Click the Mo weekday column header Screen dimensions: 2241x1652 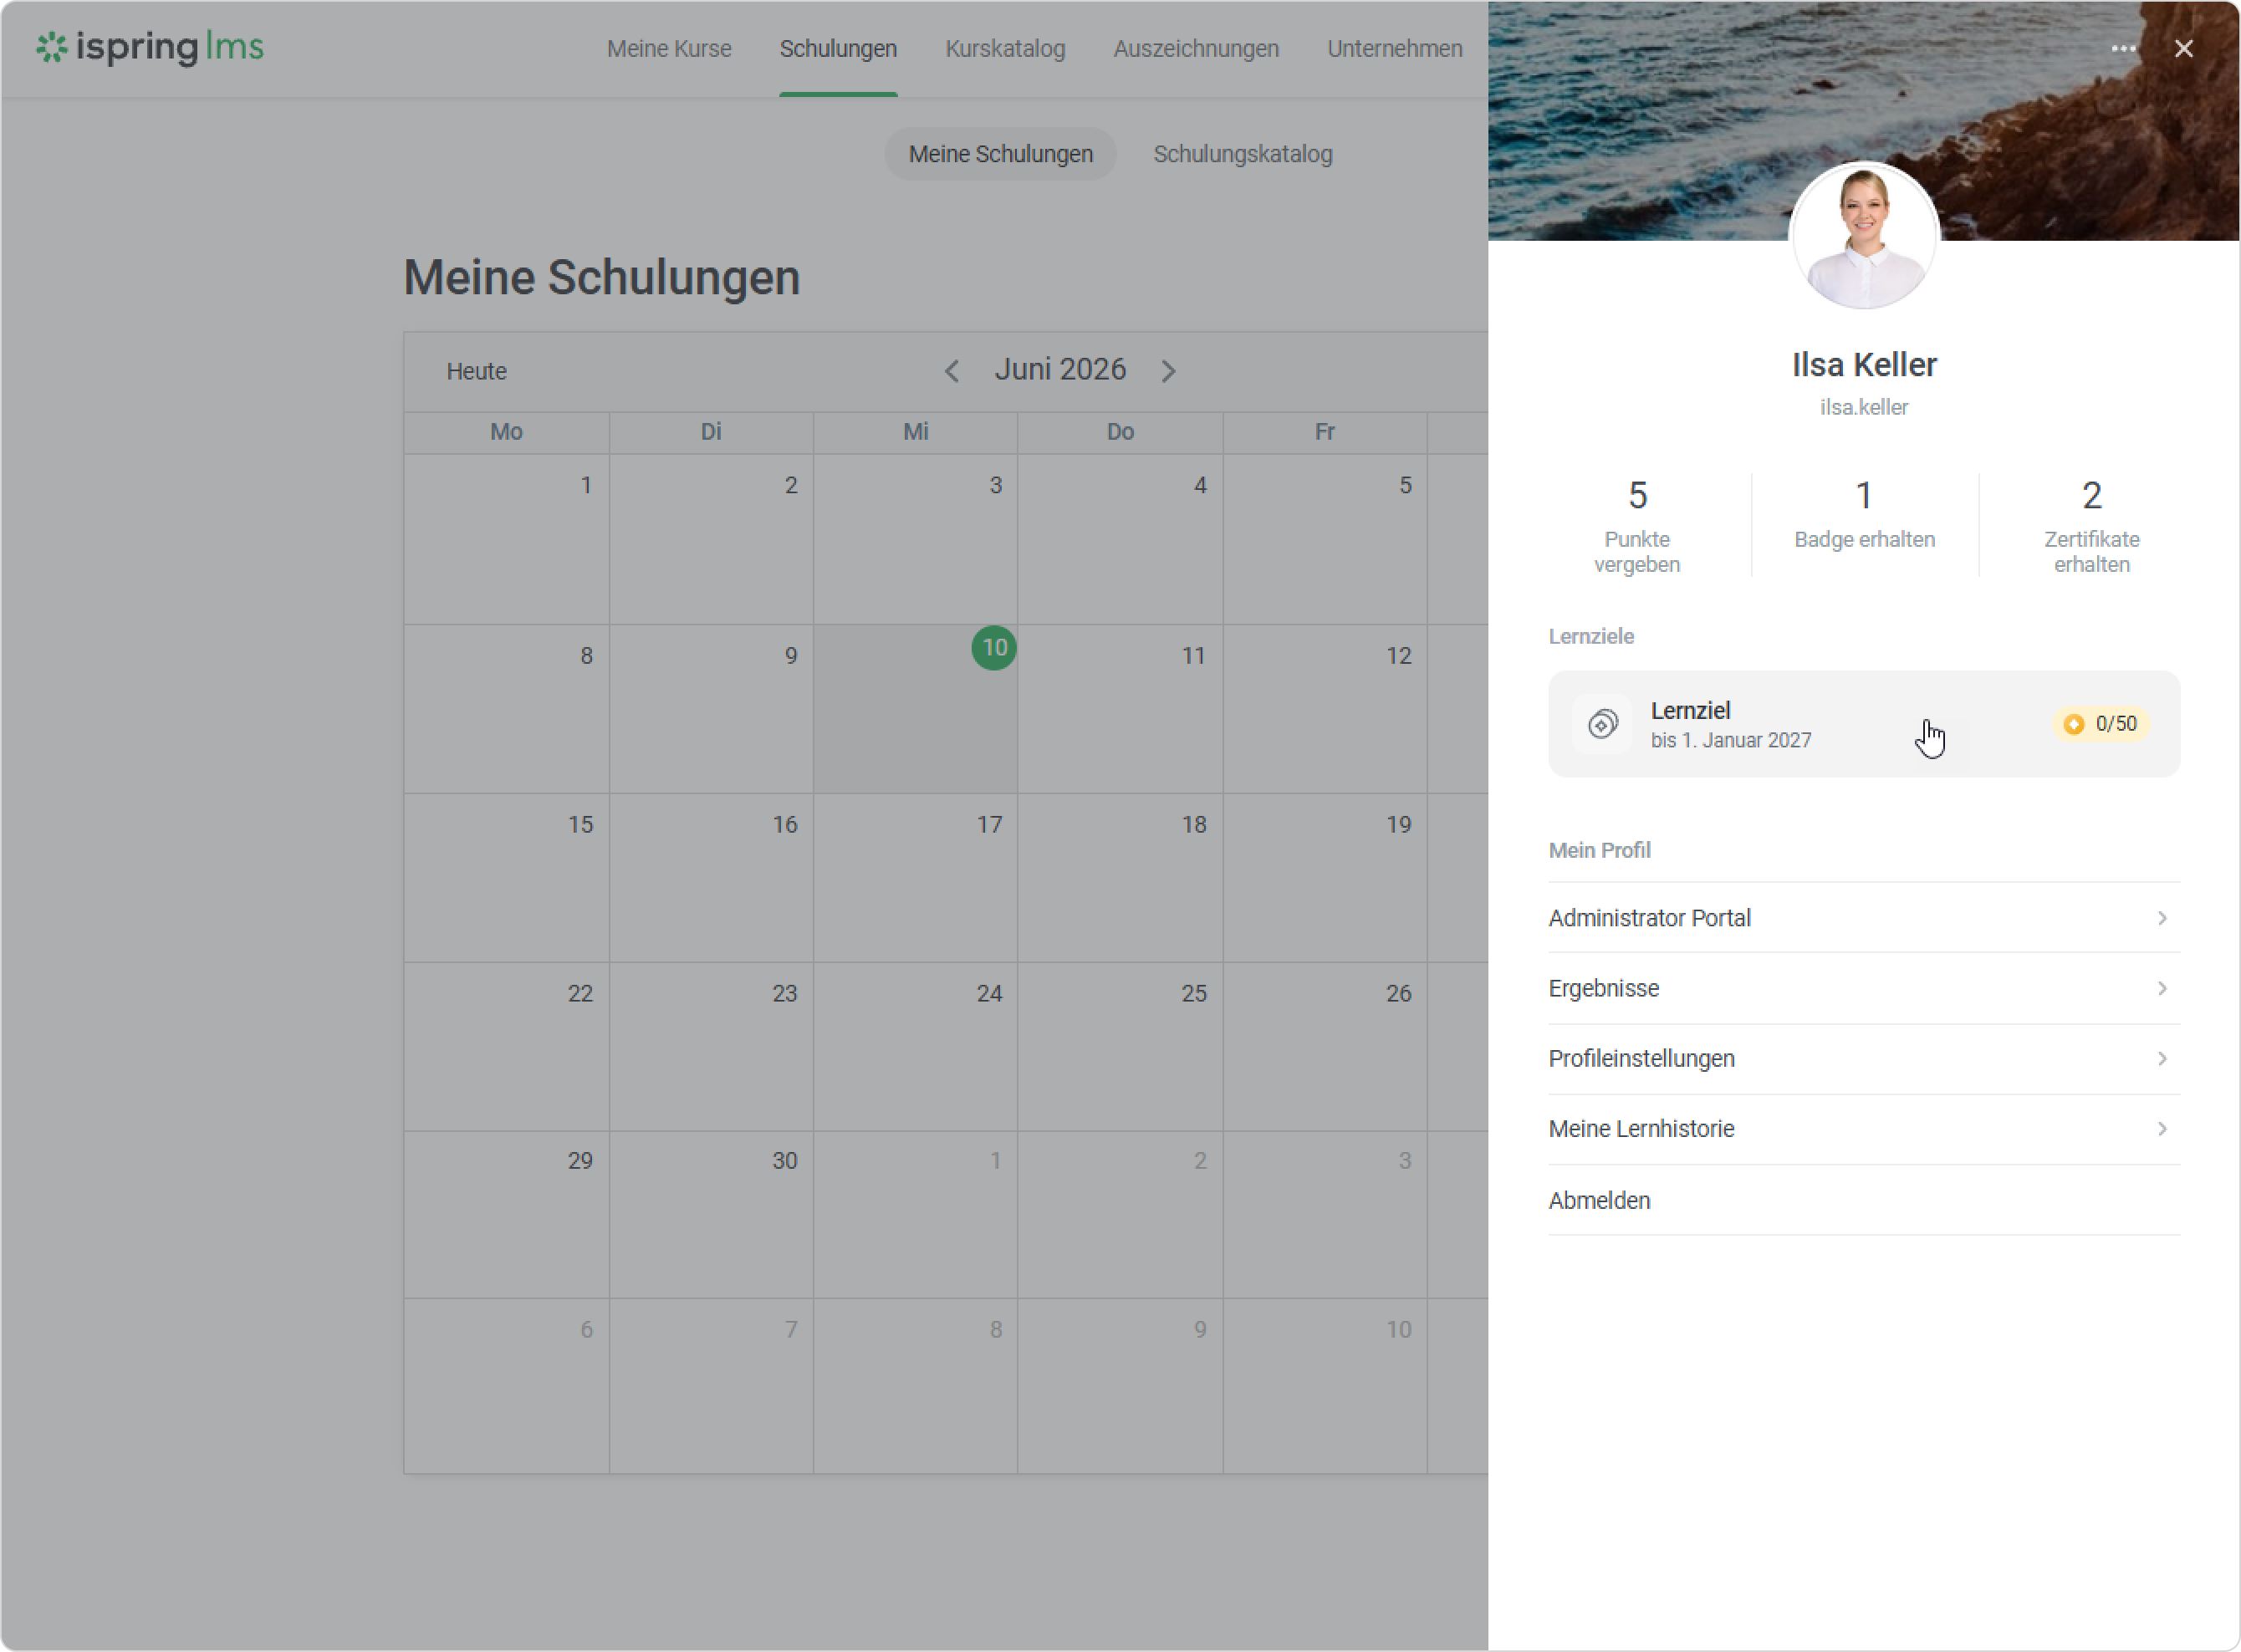[507, 432]
